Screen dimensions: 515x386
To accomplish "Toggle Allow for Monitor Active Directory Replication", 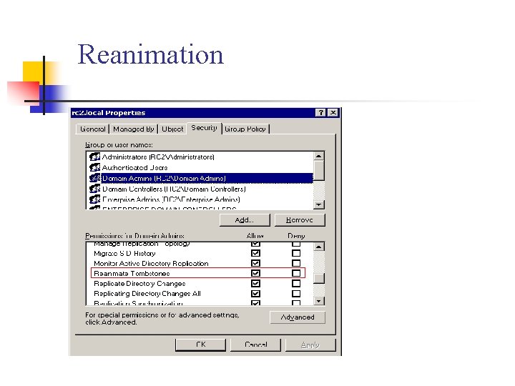I will point(255,263).
